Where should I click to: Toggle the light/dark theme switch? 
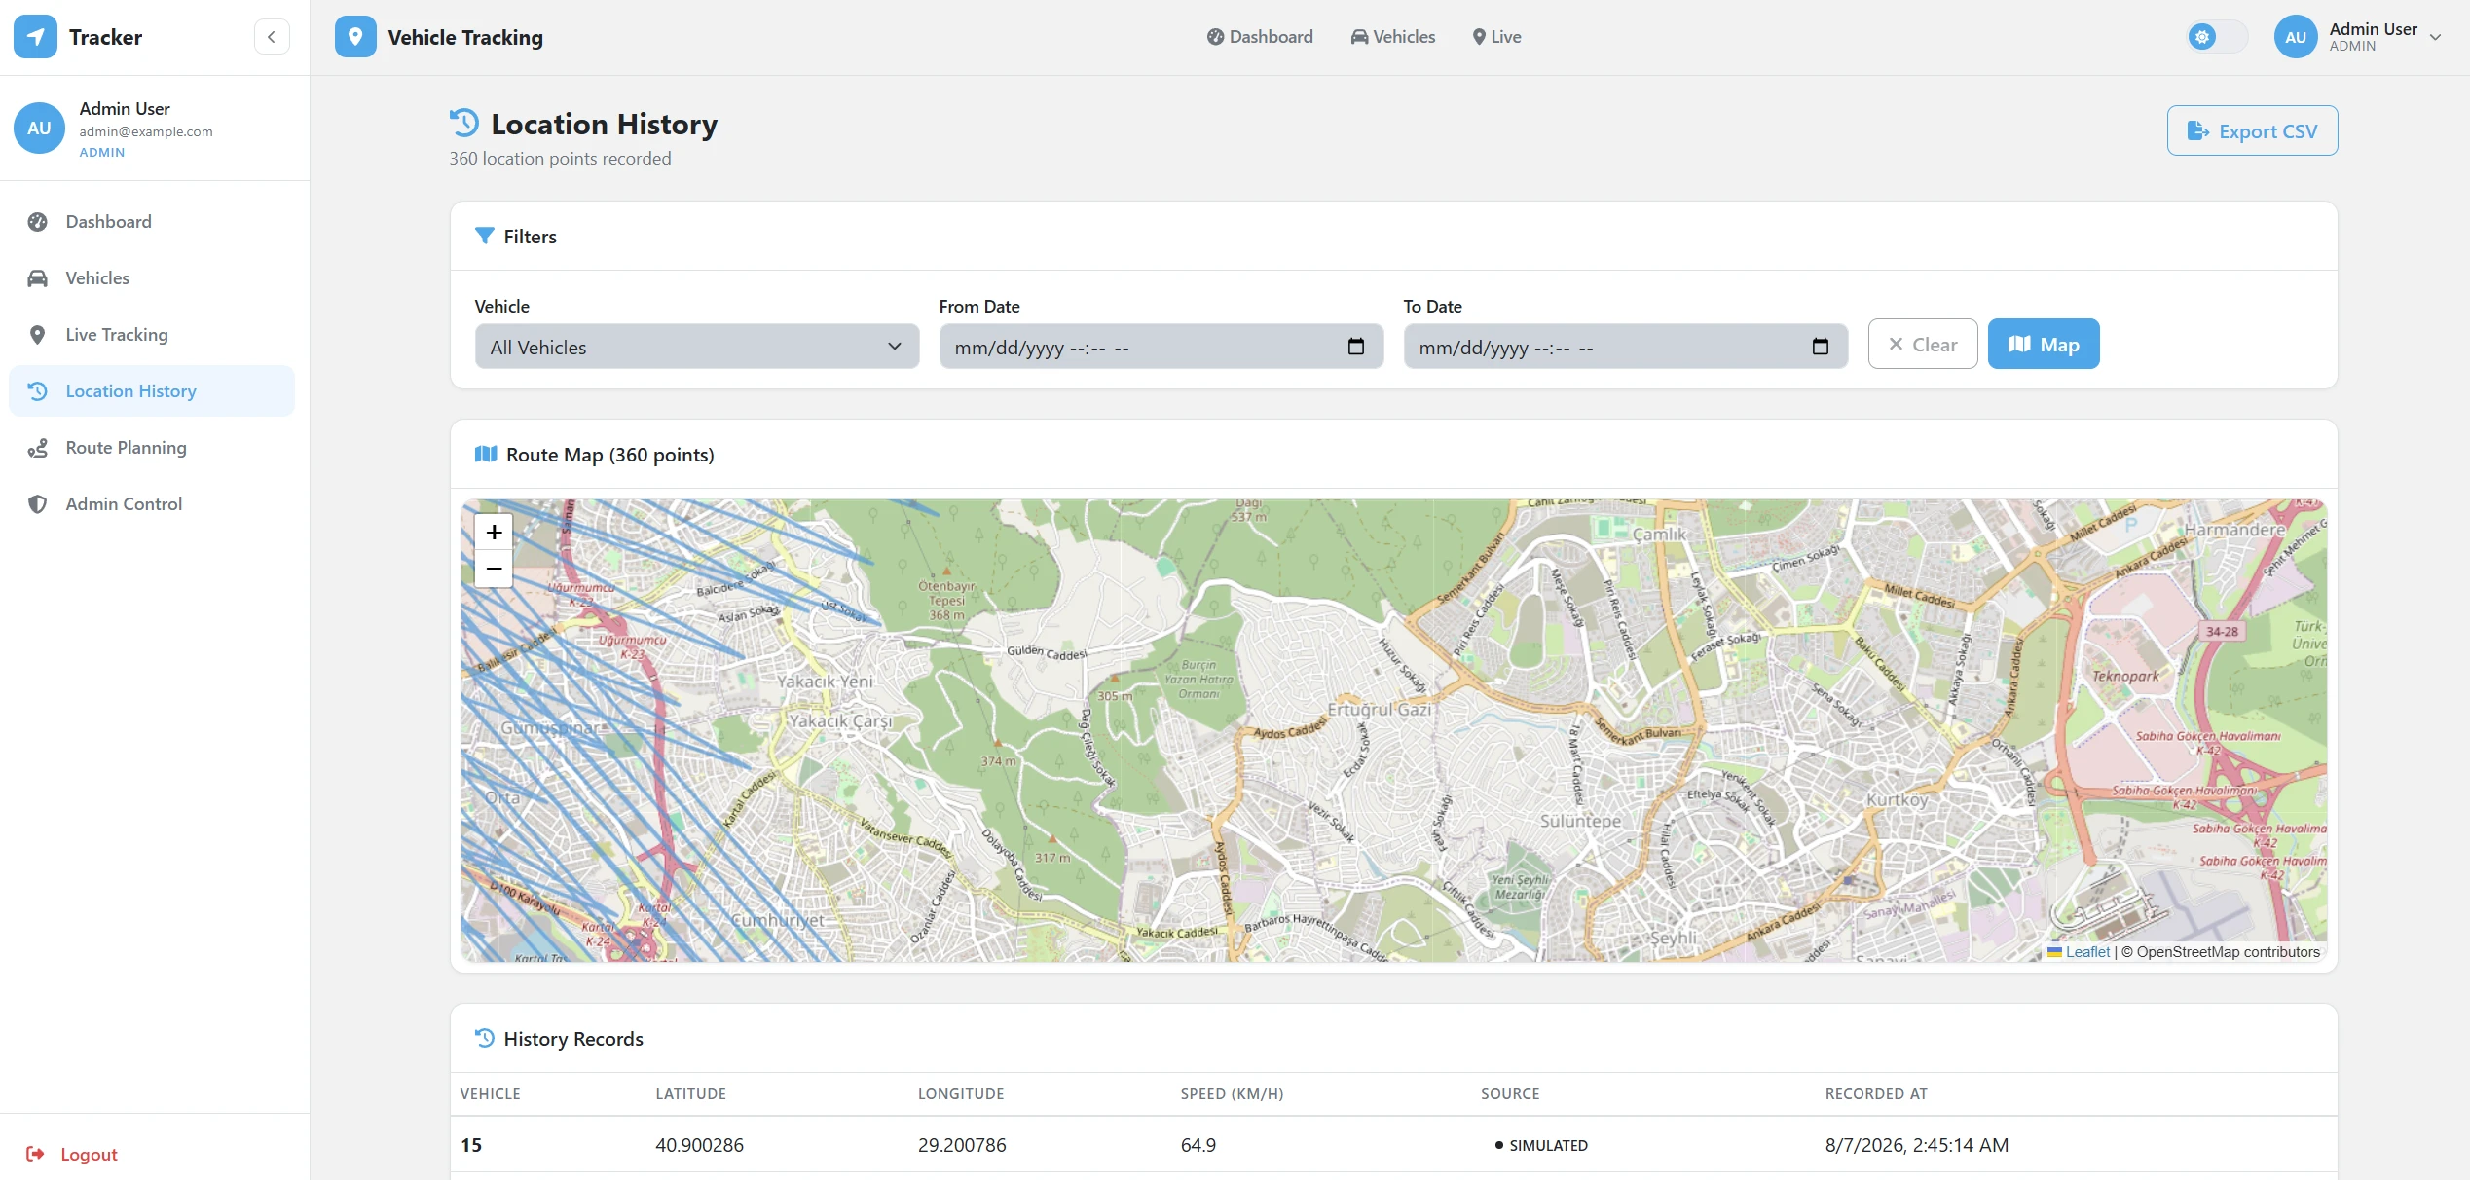(2216, 37)
